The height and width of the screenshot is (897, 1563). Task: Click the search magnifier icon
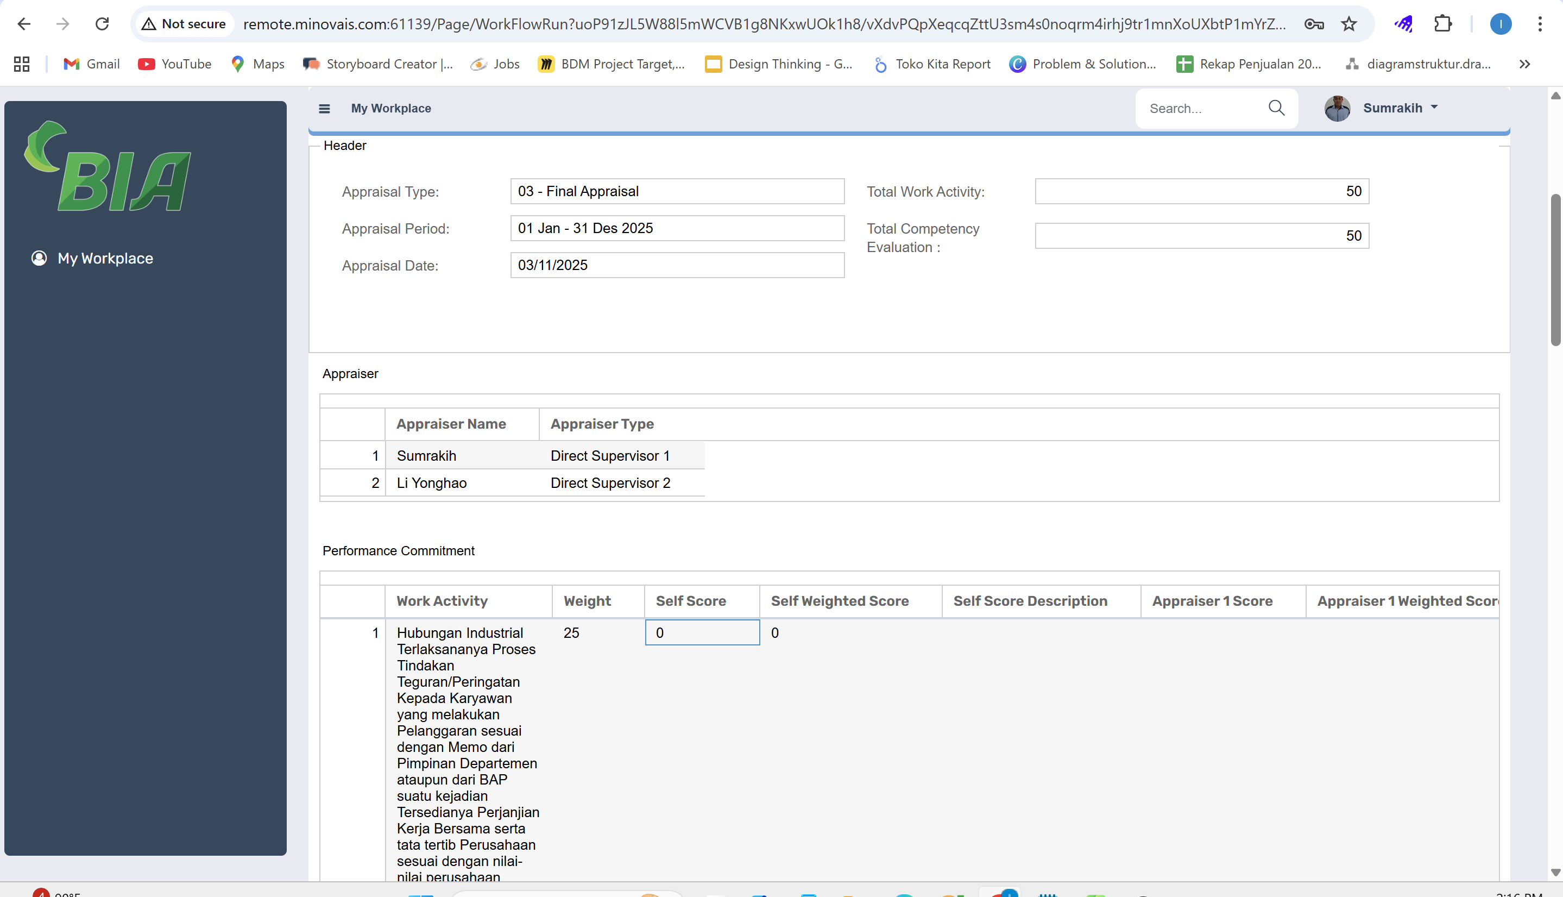(x=1276, y=109)
